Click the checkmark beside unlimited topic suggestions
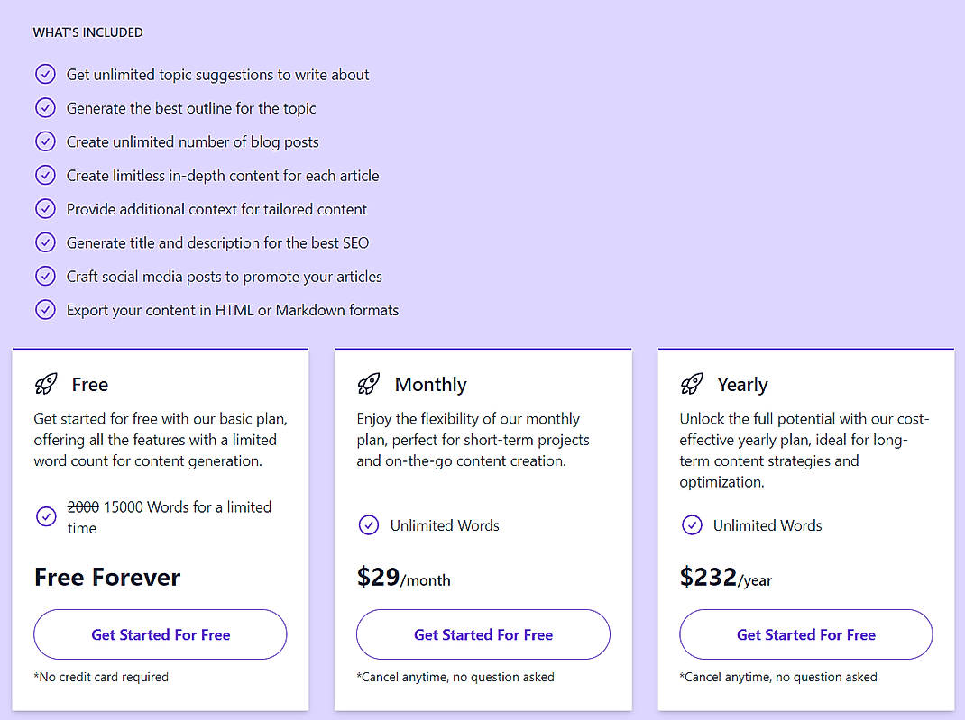965x720 pixels. tap(45, 74)
